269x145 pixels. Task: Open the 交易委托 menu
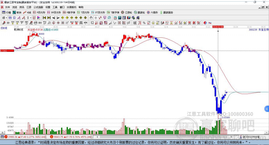tap(71, 7)
